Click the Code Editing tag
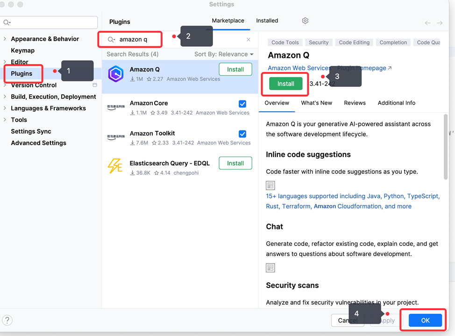The width and height of the screenshot is (455, 336). coord(354,43)
